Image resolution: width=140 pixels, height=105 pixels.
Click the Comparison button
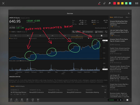pos(88,32)
